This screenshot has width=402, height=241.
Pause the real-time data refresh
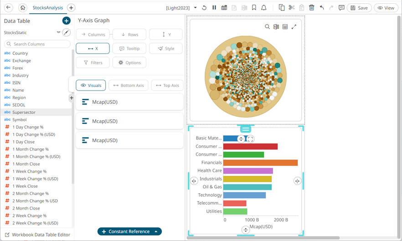[x=214, y=8]
